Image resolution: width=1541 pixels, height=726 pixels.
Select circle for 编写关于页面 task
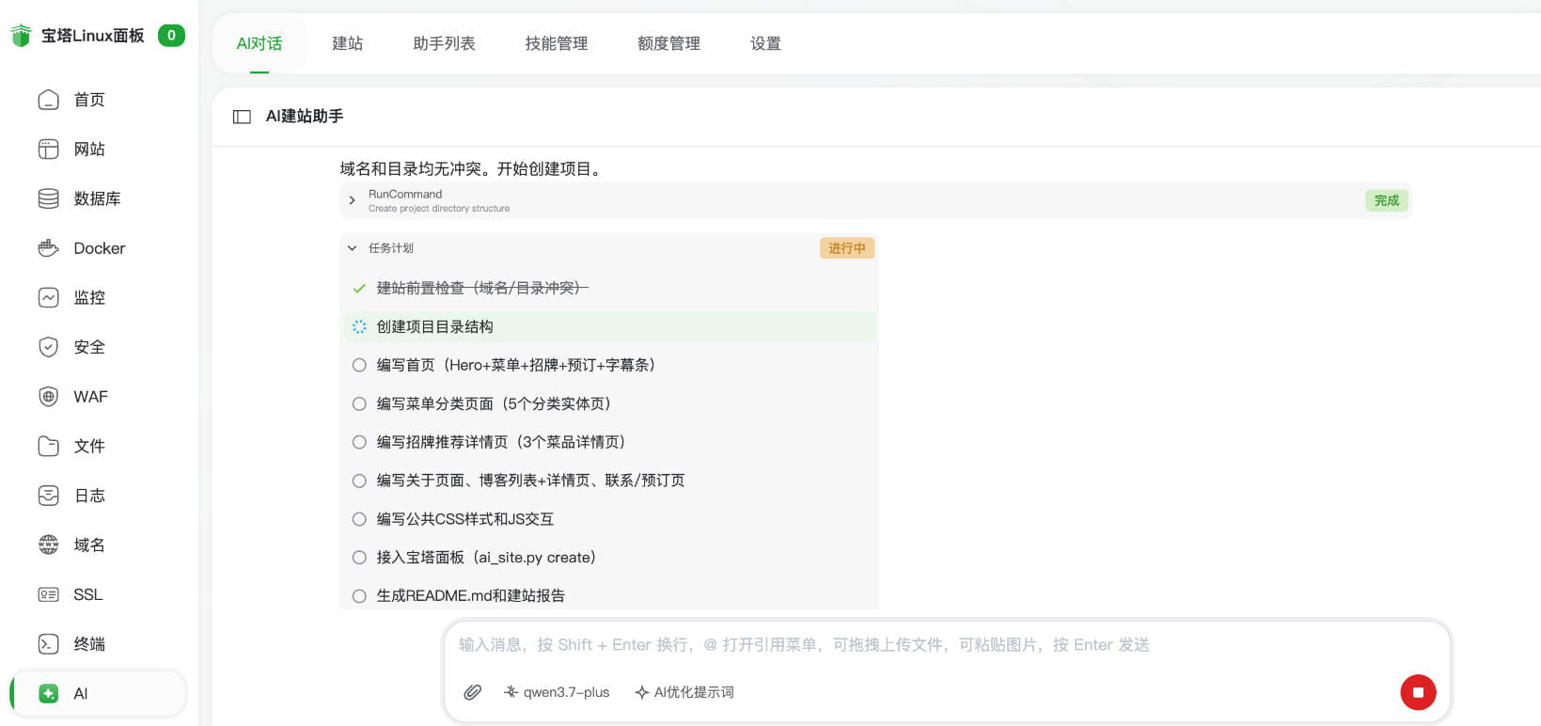[359, 481]
